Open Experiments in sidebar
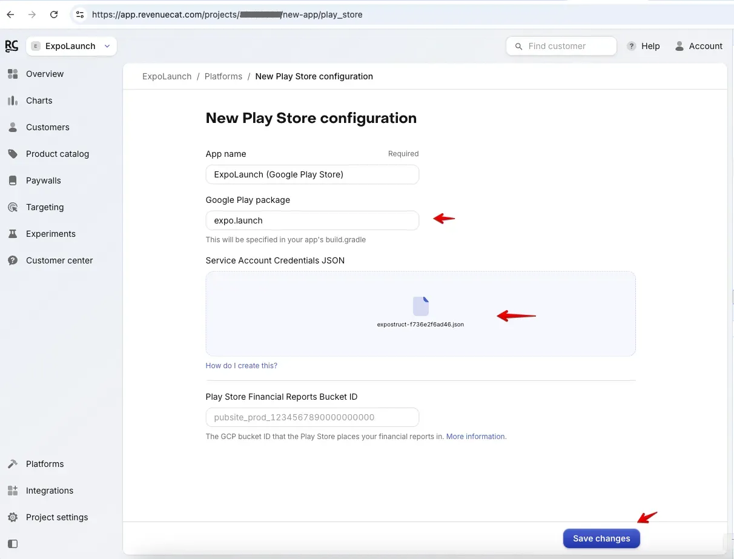Image resolution: width=734 pixels, height=559 pixels. click(x=51, y=234)
